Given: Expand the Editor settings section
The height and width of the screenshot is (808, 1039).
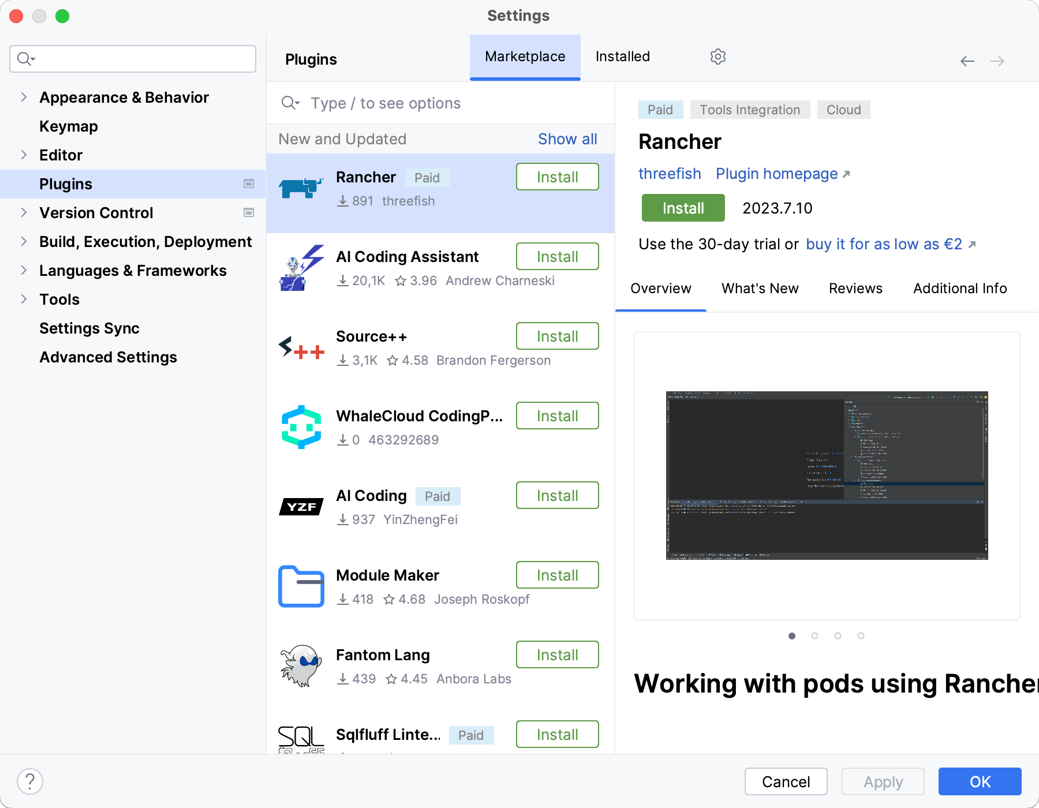Looking at the screenshot, I should pos(24,155).
